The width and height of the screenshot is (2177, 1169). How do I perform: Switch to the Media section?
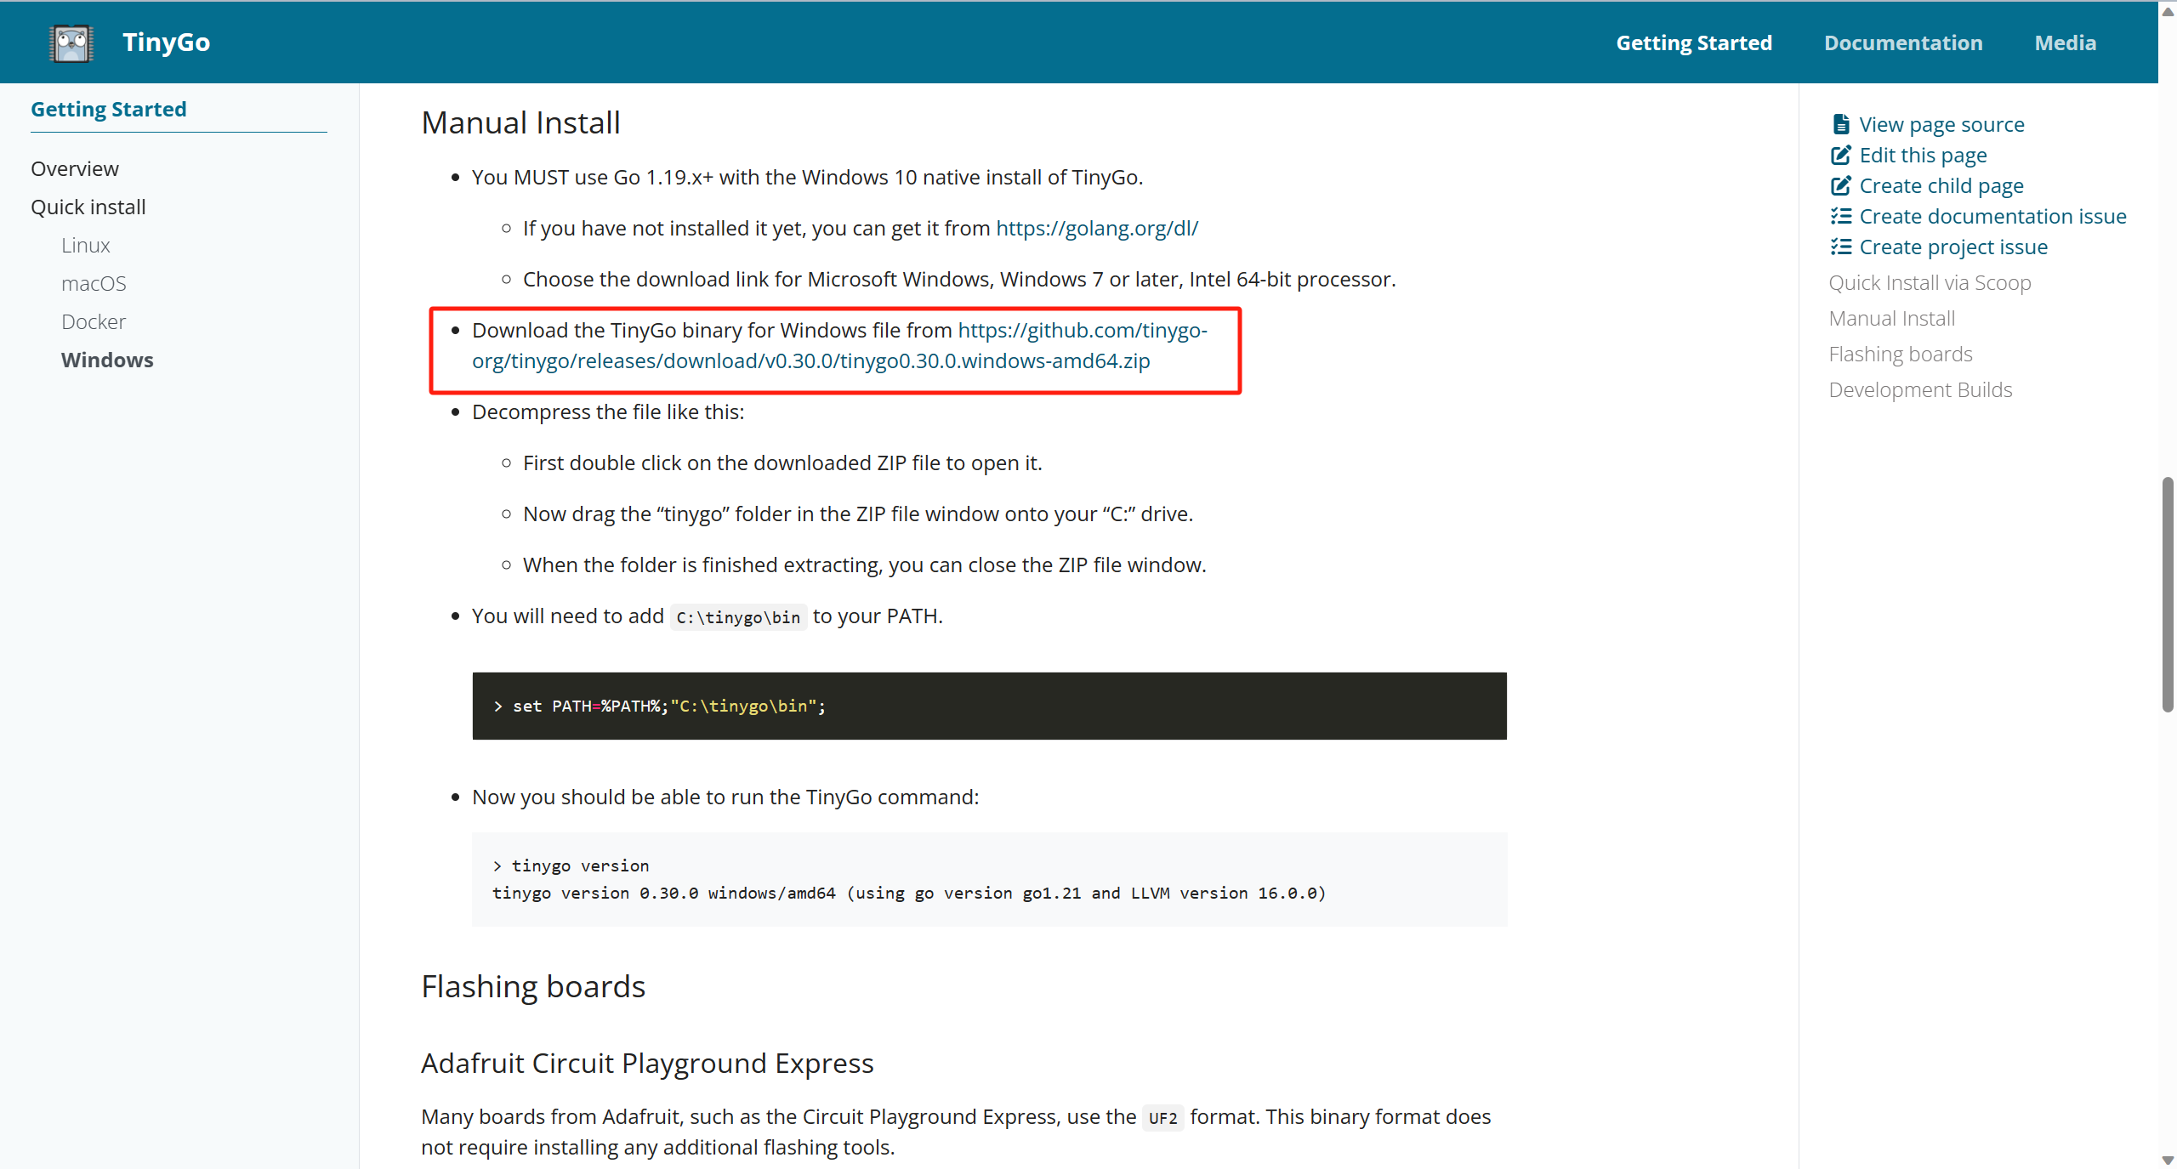[2066, 42]
